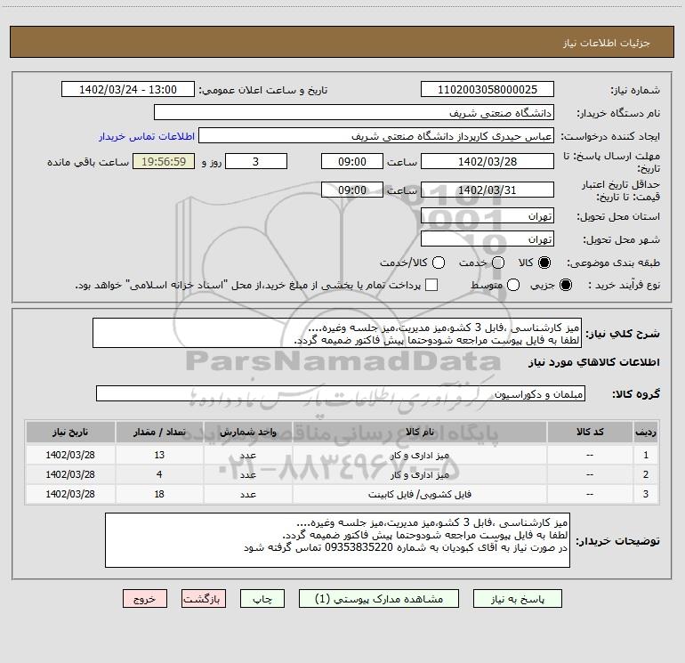The height and width of the screenshot is (663, 685).
Task: Click the remaining time 19:56:59 field
Action: coord(164,161)
